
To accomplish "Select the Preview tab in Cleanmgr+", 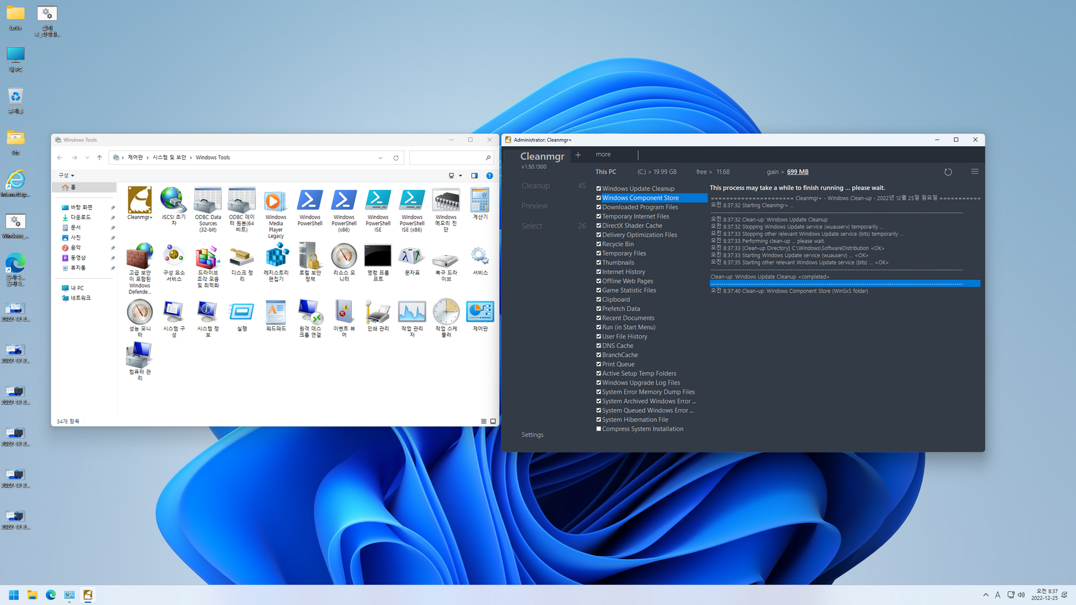I will tap(535, 206).
